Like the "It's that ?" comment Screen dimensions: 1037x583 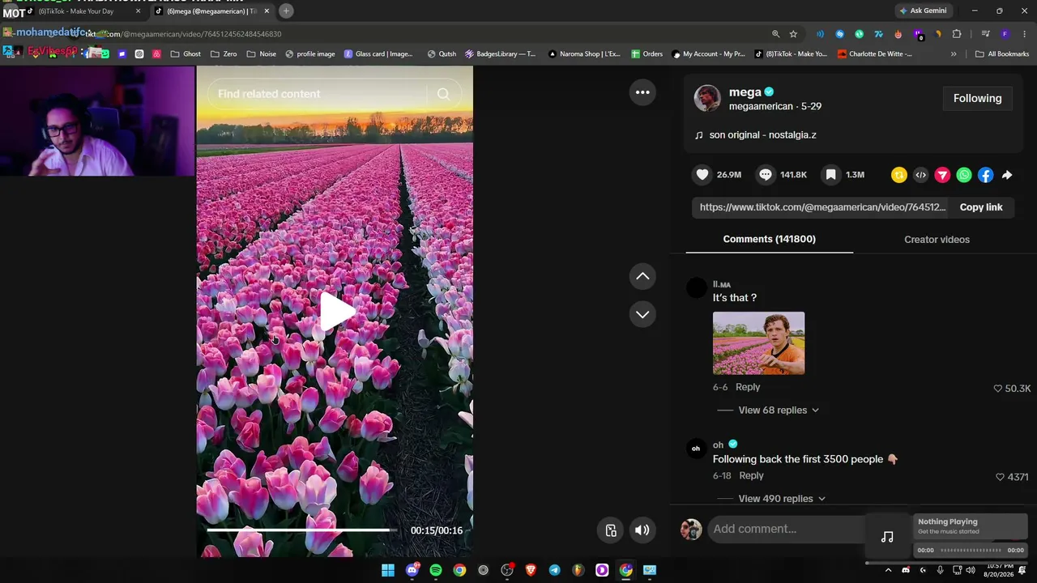click(x=998, y=389)
